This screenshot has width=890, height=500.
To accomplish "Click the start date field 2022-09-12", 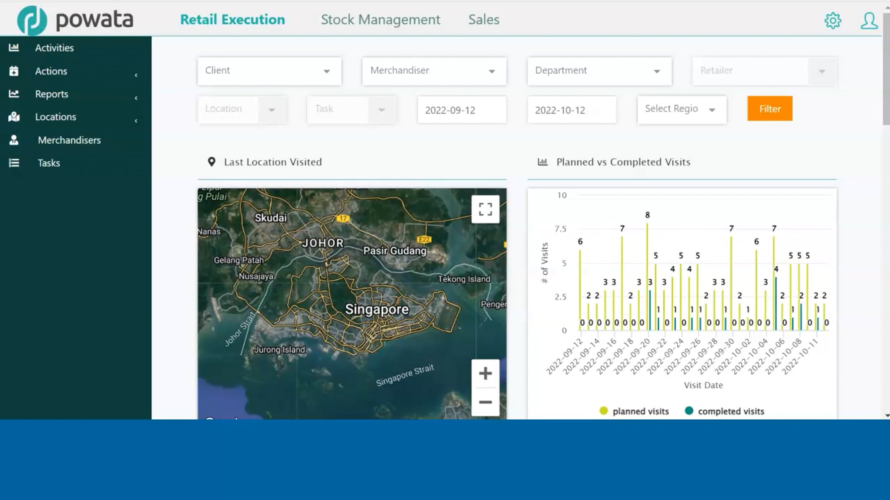I will (x=462, y=110).
